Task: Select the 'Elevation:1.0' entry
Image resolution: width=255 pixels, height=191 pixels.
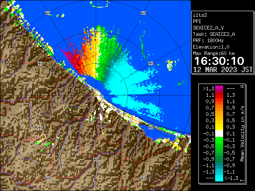Action: (x=211, y=47)
